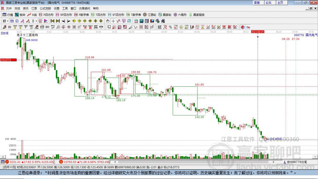This screenshot has width=318, height=179.
Task: Open the 行情 quotes view
Action: (7, 15)
